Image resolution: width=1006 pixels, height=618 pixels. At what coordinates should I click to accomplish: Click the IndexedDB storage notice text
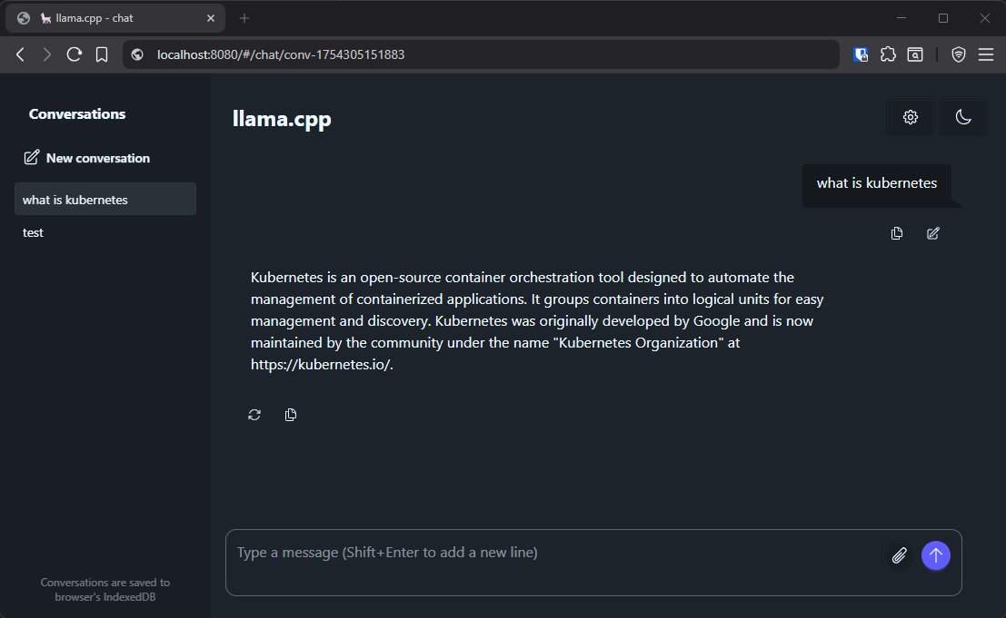click(105, 589)
